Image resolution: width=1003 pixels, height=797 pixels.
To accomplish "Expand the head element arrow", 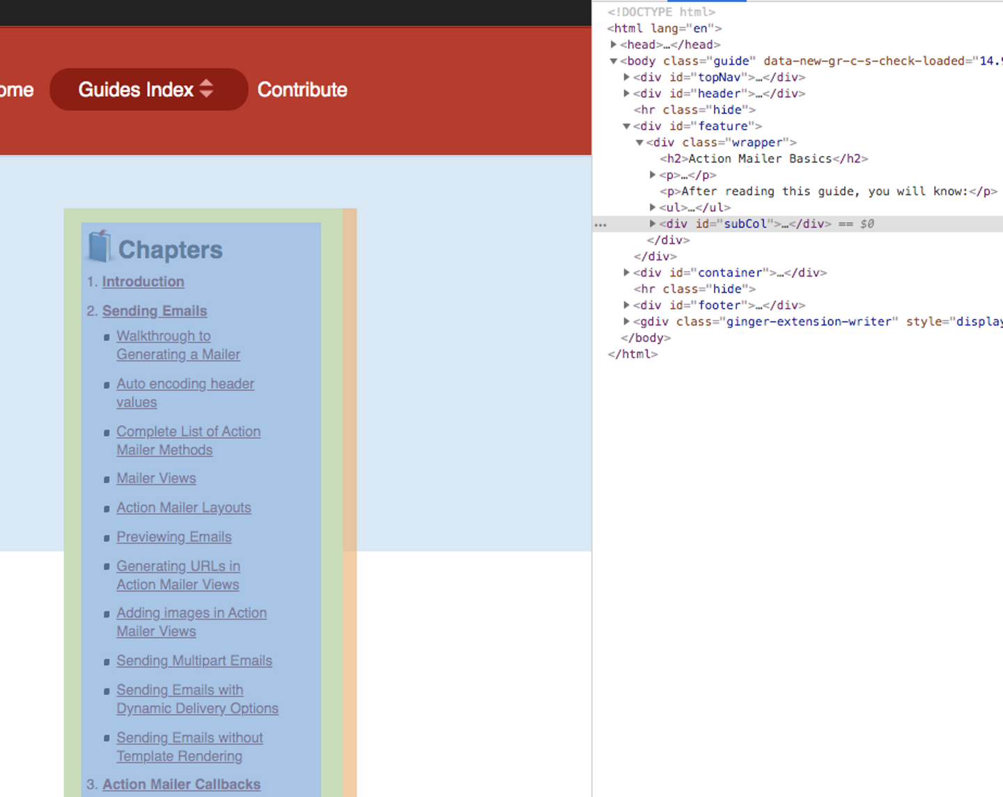I will (x=614, y=45).
